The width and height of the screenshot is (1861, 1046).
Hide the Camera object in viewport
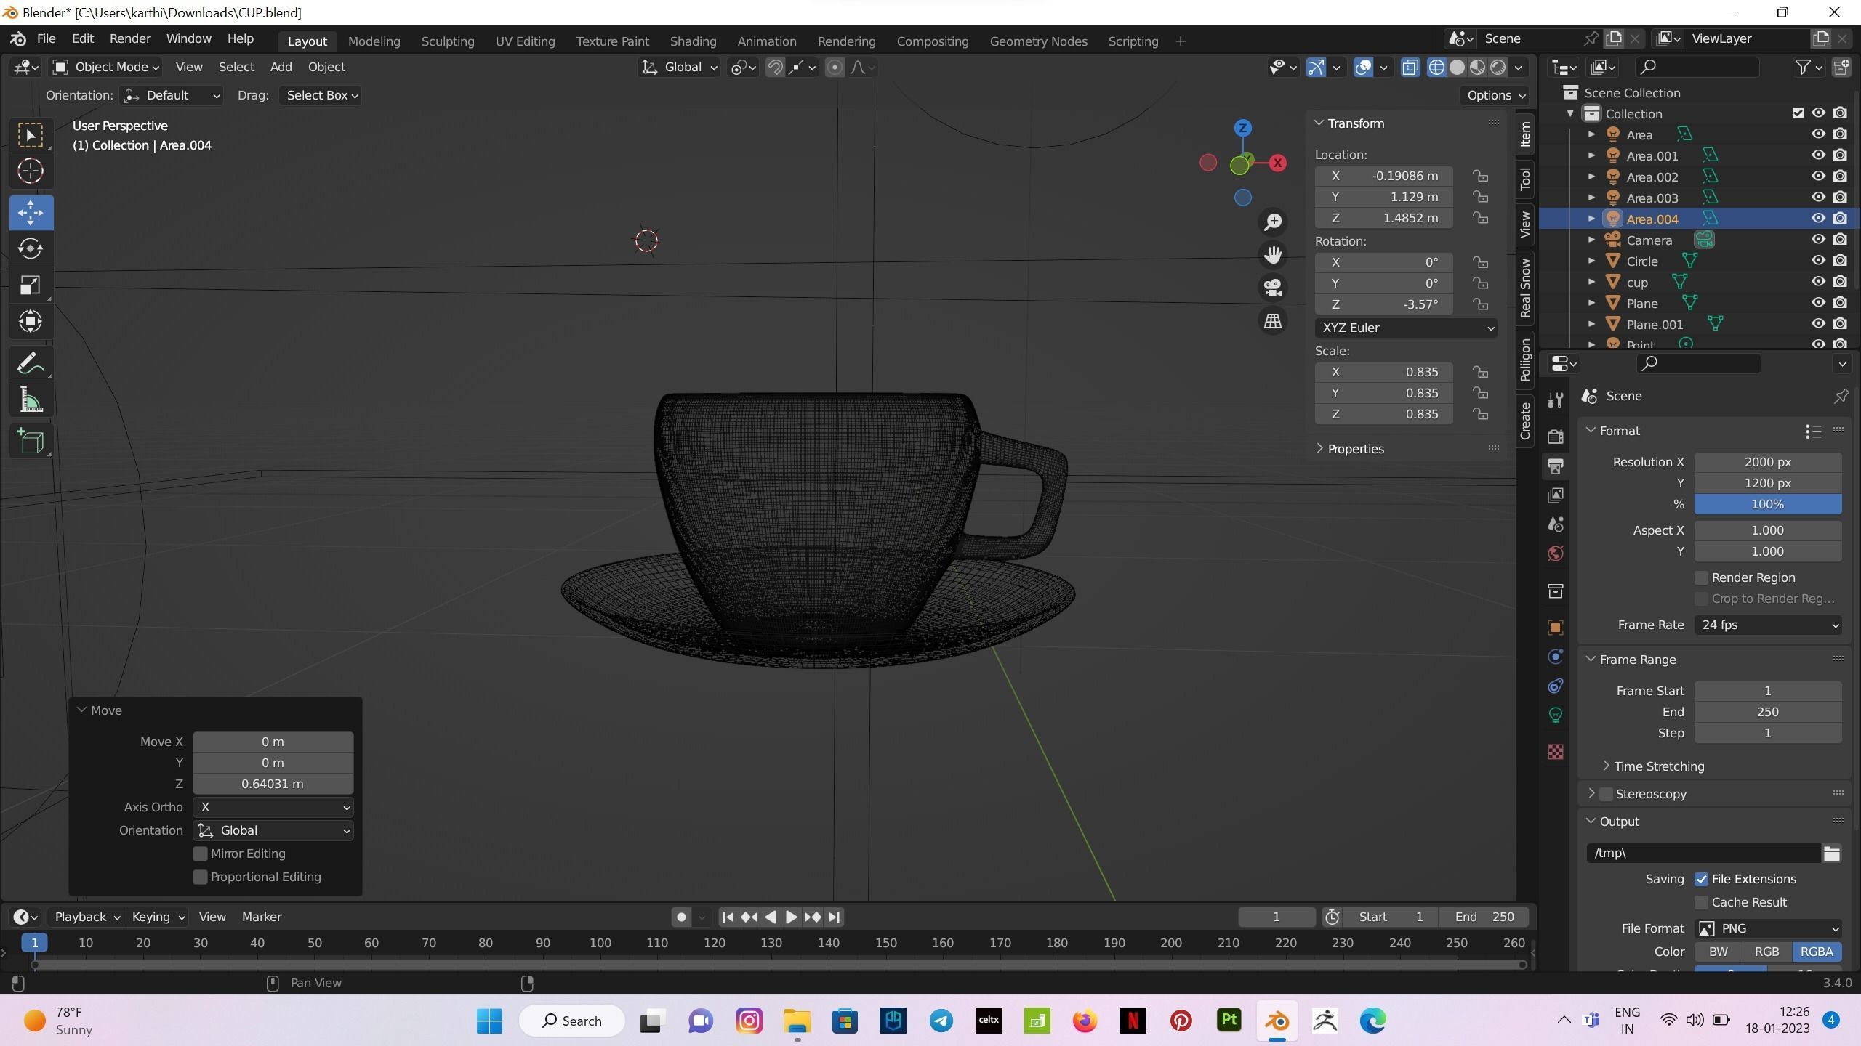pyautogui.click(x=1818, y=240)
